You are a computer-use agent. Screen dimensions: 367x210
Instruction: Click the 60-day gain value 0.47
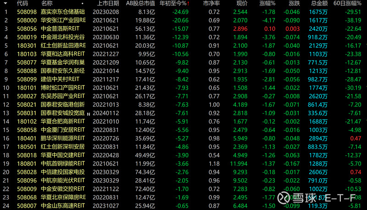(x=356, y=138)
